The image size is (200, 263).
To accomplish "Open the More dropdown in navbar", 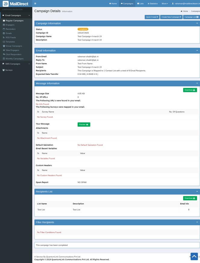I will pos(164,4).
